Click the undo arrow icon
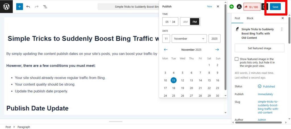291x129 pixels. [x=28, y=7]
